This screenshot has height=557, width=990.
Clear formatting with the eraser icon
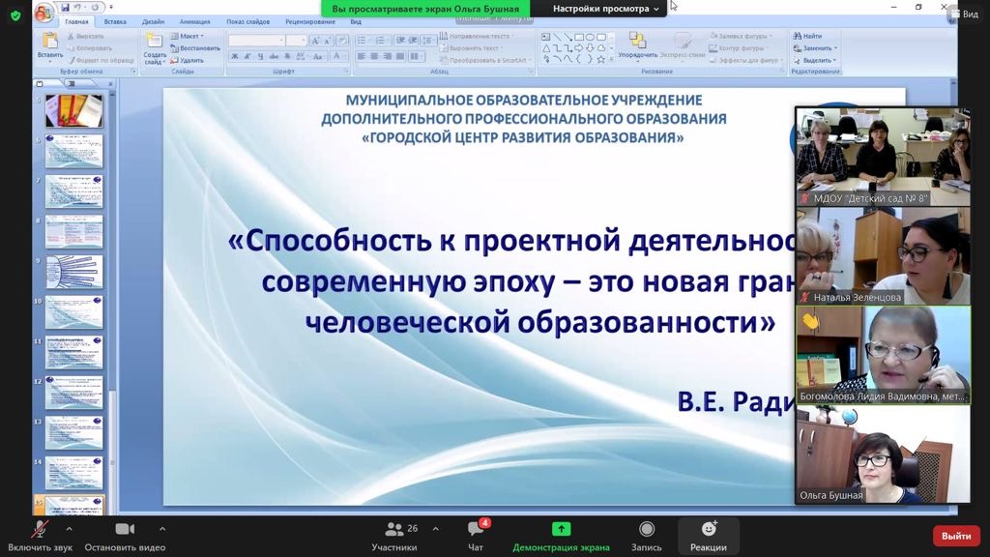tap(341, 41)
